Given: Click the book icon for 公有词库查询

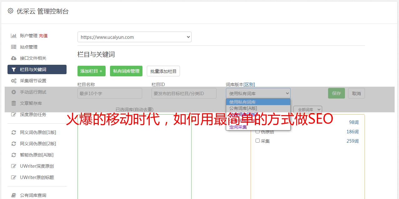Looking at the screenshot, I should pyautogui.click(x=13, y=195).
